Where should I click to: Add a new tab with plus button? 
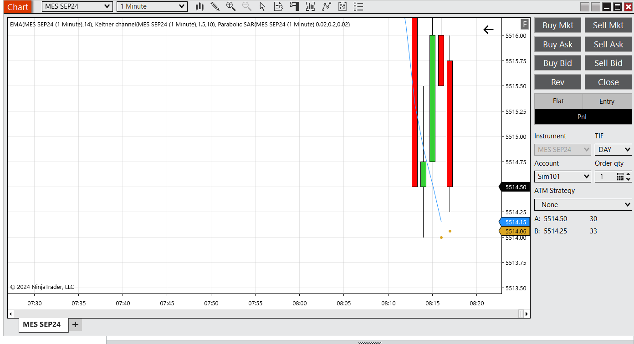coord(76,324)
